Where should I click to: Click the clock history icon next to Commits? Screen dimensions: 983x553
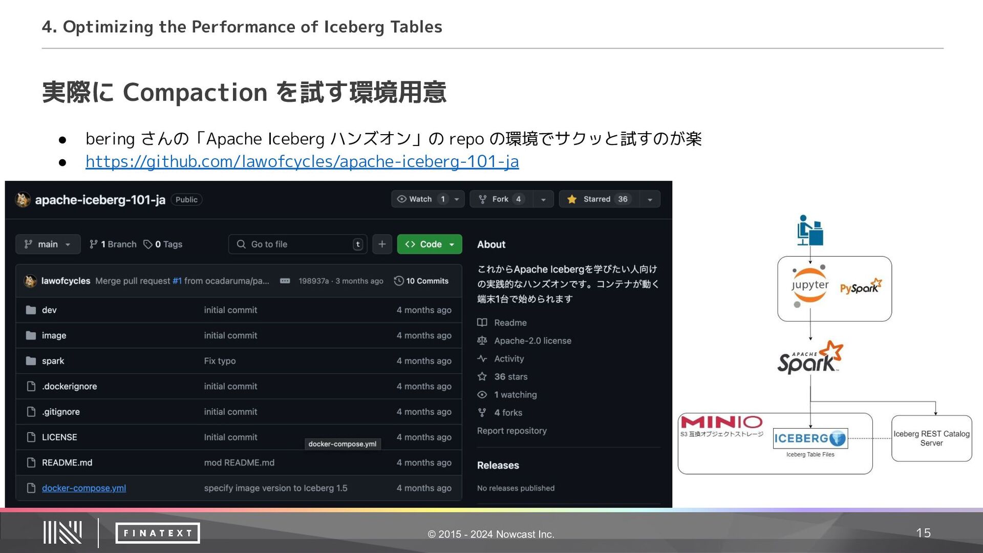pyautogui.click(x=399, y=281)
